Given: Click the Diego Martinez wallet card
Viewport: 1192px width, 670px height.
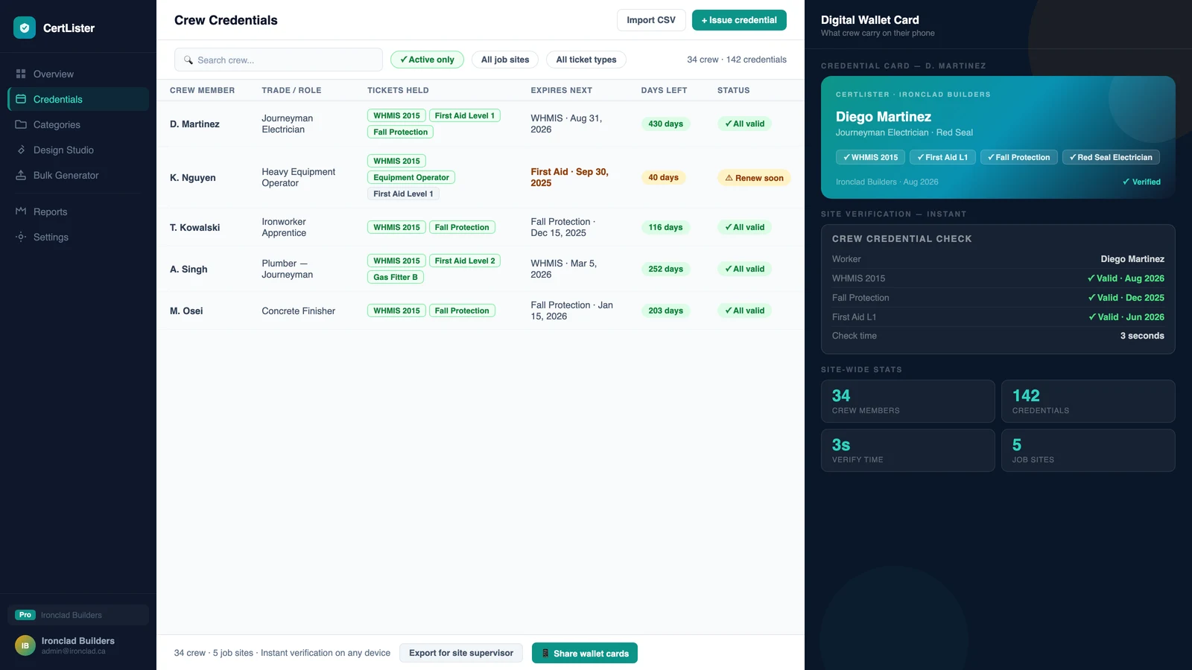Looking at the screenshot, I should (998, 137).
